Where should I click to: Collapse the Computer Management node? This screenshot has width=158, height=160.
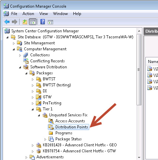tap(14, 49)
